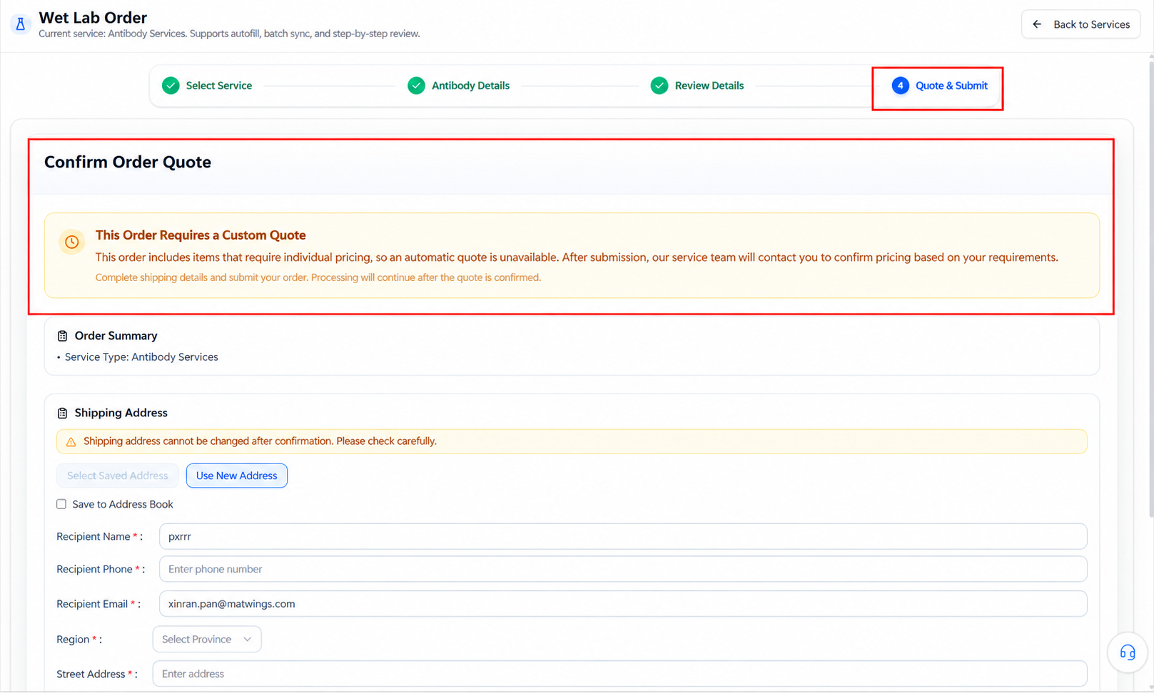Click the 'Complete shipping details and submit' note
1154x693 pixels.
[318, 277]
